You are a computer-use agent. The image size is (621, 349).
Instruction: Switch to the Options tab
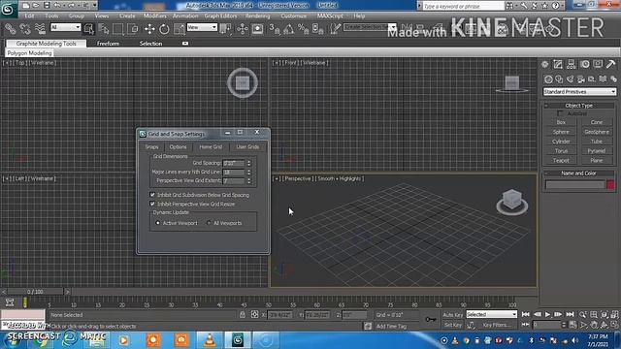coord(178,146)
